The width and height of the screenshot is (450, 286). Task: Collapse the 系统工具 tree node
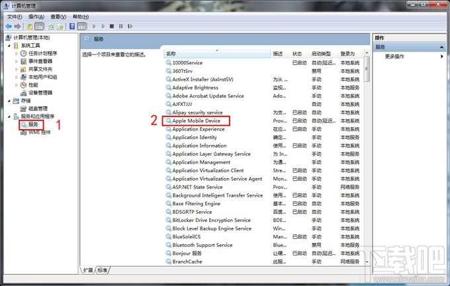9,46
